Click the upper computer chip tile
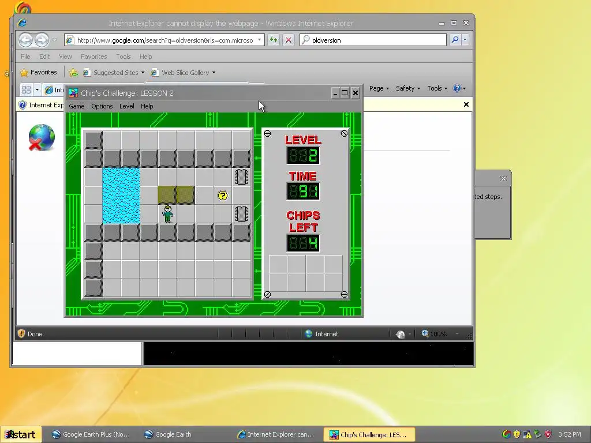 [241, 177]
